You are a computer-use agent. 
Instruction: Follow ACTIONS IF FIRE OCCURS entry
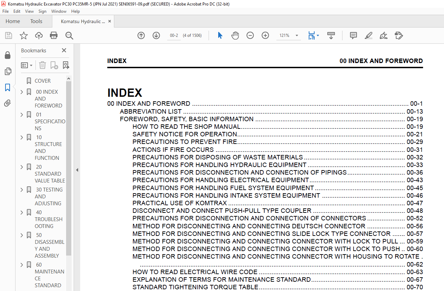173,150
